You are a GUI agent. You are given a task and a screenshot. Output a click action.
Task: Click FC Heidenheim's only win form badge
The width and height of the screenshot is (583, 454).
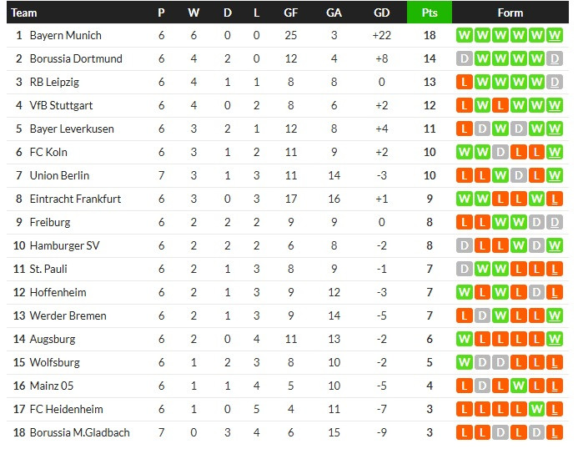point(537,409)
